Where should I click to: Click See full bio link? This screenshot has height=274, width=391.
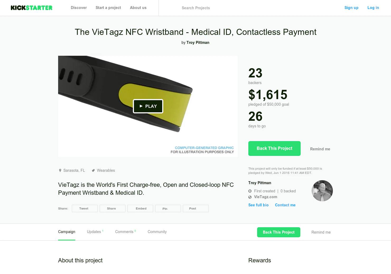258,205
